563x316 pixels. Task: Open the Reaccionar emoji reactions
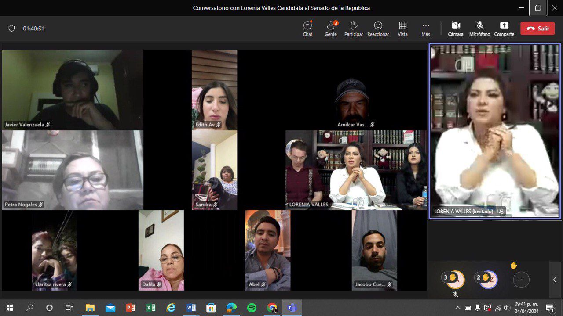point(378,28)
